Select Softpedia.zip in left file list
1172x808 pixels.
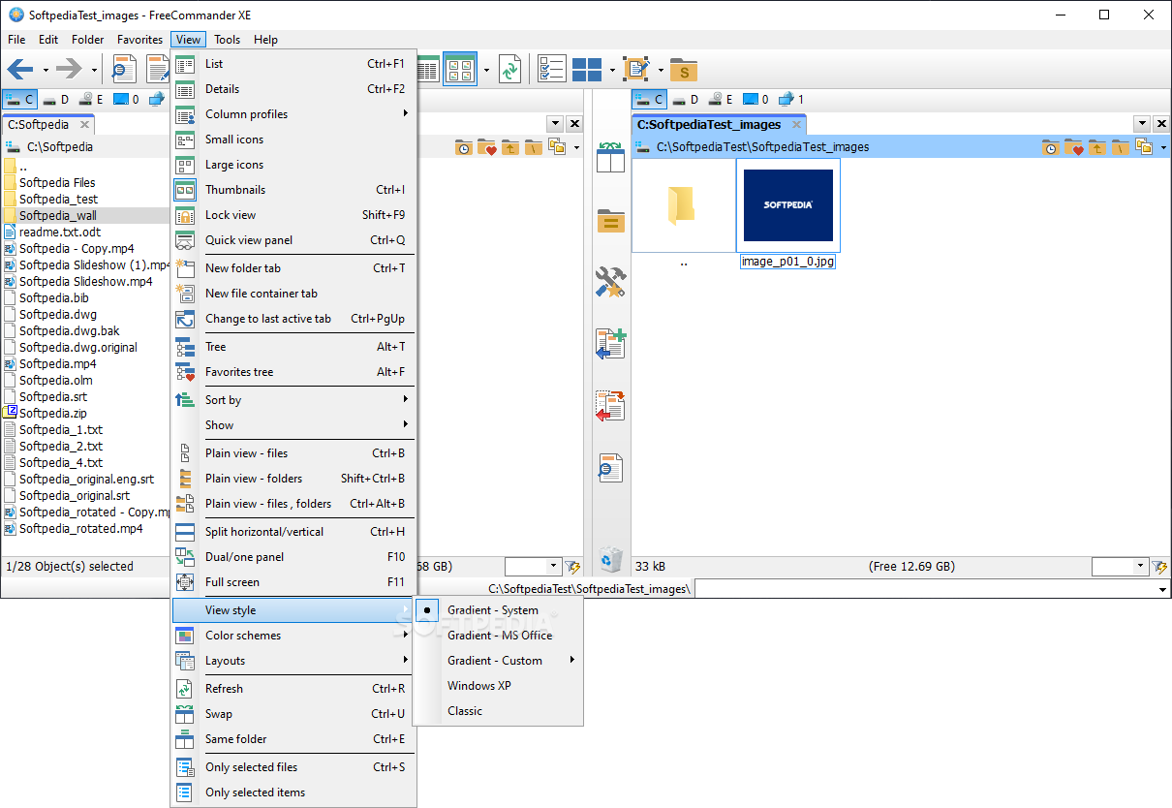pyautogui.click(x=52, y=413)
